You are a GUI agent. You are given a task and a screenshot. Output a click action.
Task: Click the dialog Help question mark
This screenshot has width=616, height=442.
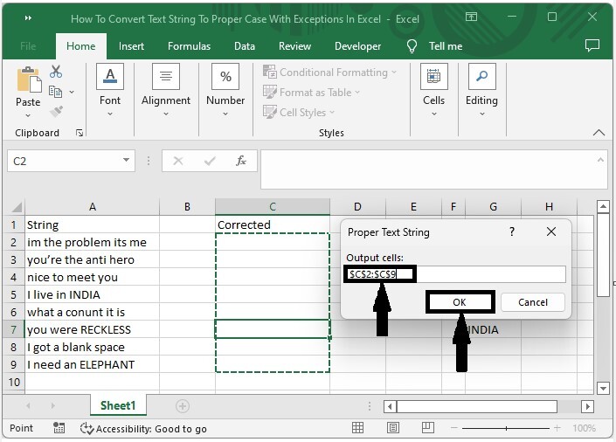click(x=512, y=232)
